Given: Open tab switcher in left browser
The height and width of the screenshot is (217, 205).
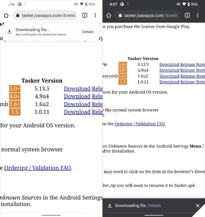Looking at the screenshot, I should pyautogui.click(x=85, y=15).
